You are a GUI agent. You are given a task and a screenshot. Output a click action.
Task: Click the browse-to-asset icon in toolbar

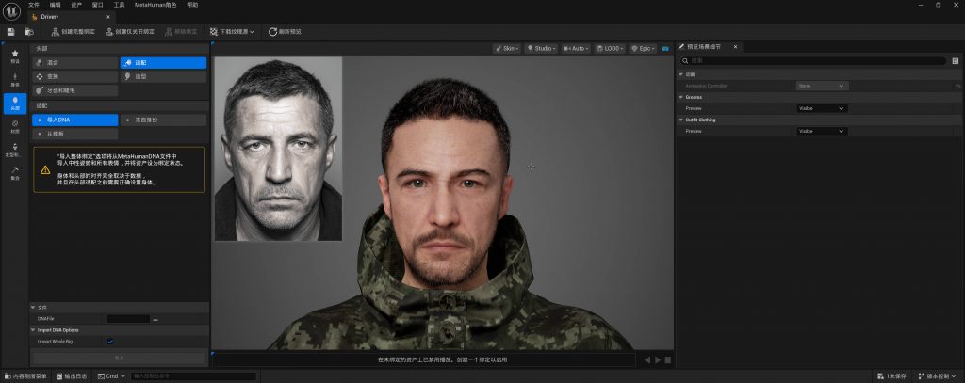point(27,32)
